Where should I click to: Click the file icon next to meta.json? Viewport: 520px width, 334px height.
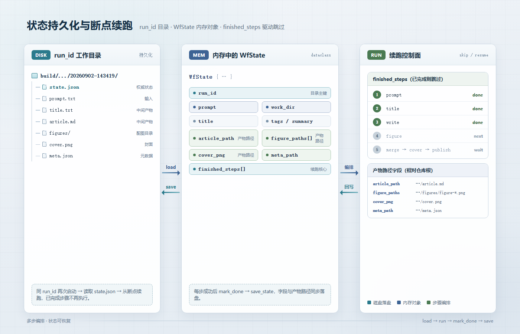[x=44, y=156]
